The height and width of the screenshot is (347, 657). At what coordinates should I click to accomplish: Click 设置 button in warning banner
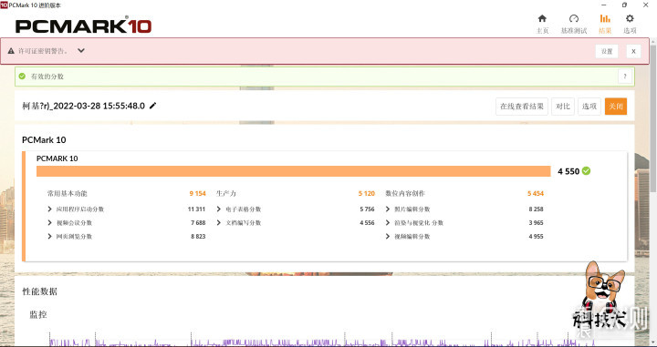click(x=607, y=51)
